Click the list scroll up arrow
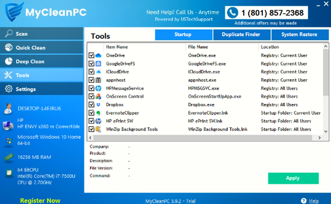The image size is (331, 204). pos(326,46)
